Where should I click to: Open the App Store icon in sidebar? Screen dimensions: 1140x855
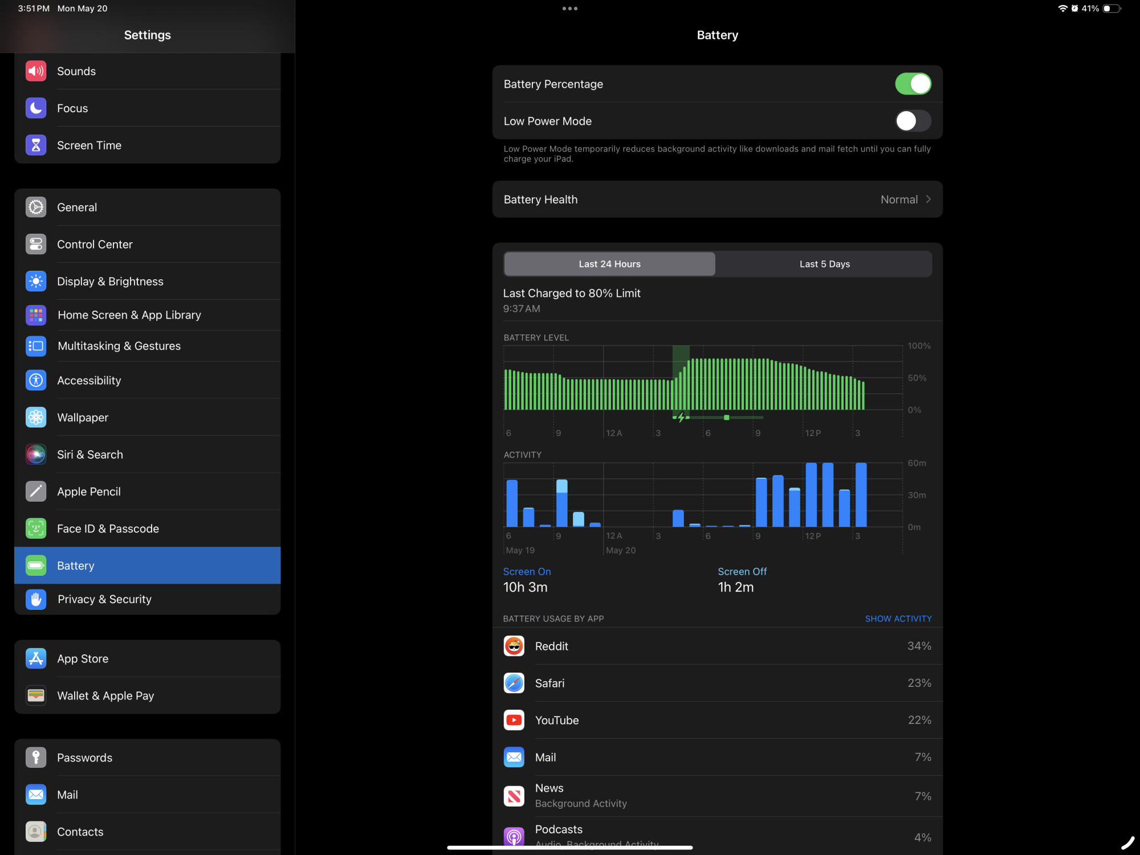pos(36,658)
